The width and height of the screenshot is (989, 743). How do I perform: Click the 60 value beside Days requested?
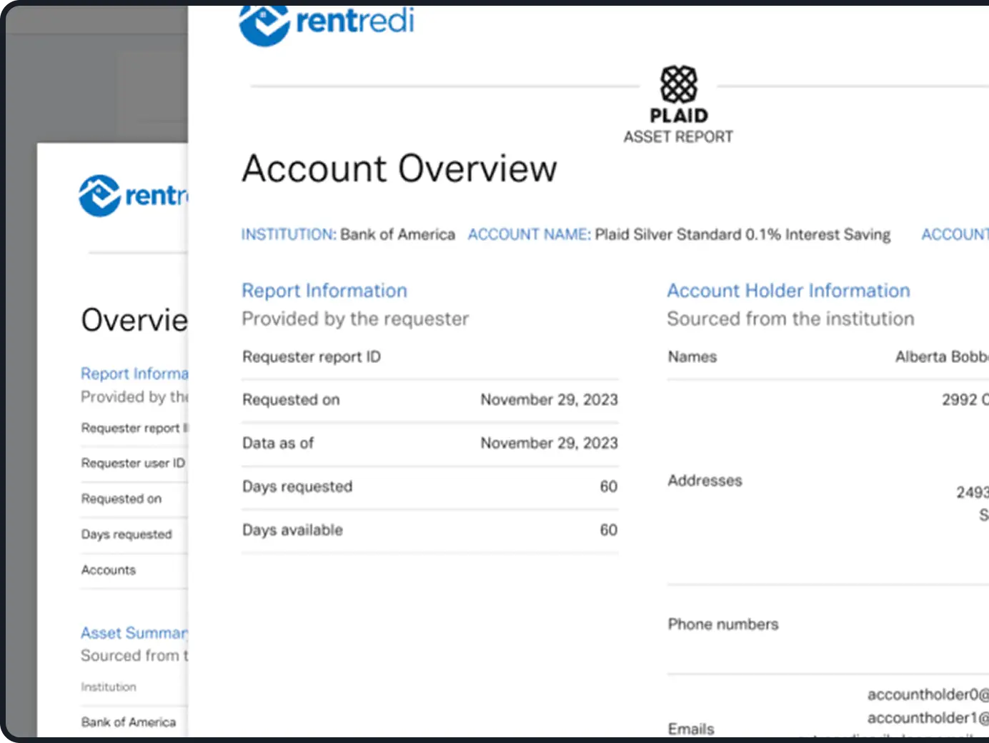pos(608,487)
